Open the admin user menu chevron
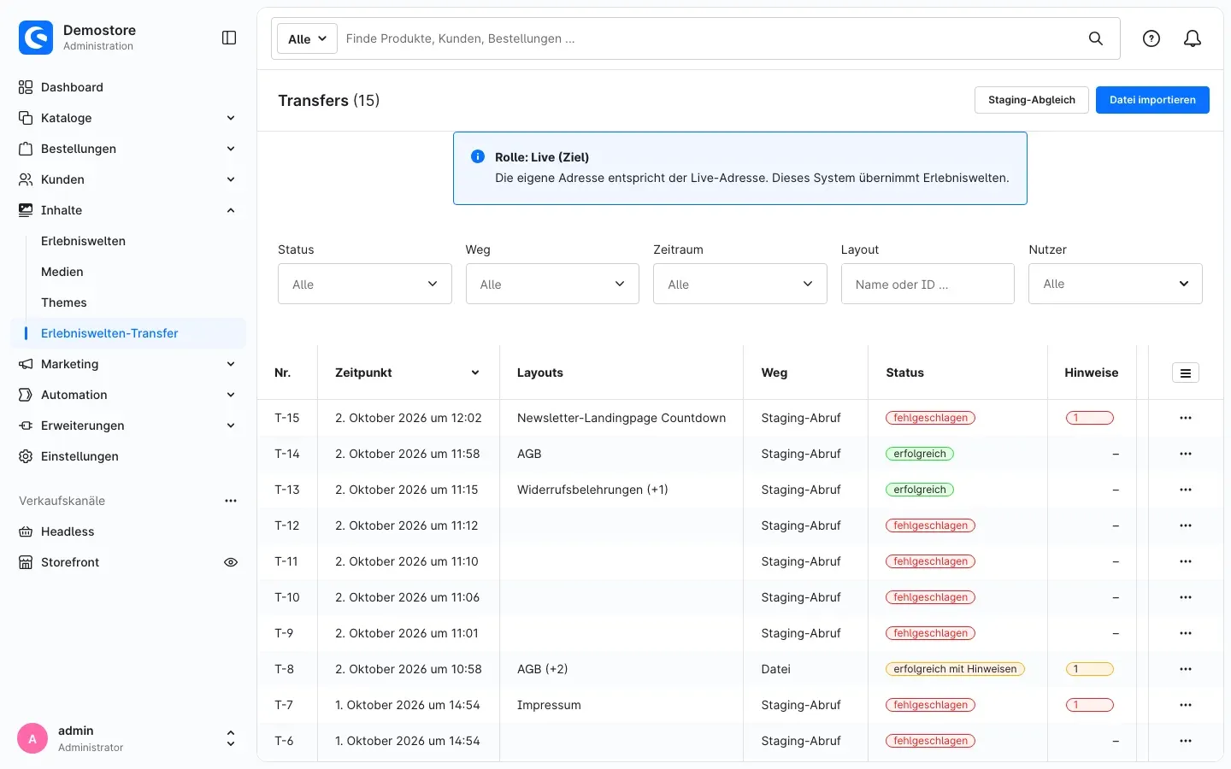Screen dimensions: 1231x769 [230, 738]
